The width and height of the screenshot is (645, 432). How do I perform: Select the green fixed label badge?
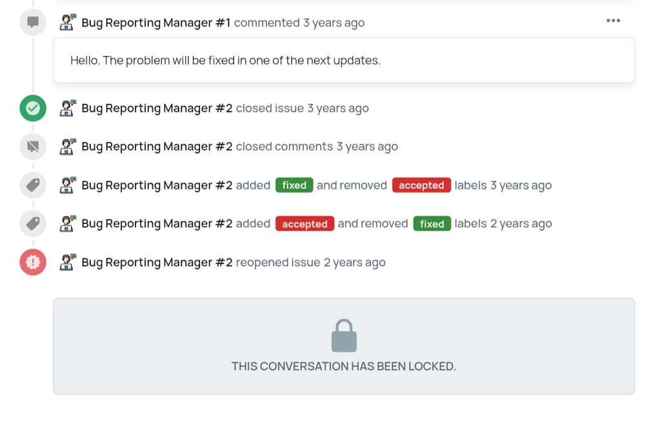pos(294,185)
